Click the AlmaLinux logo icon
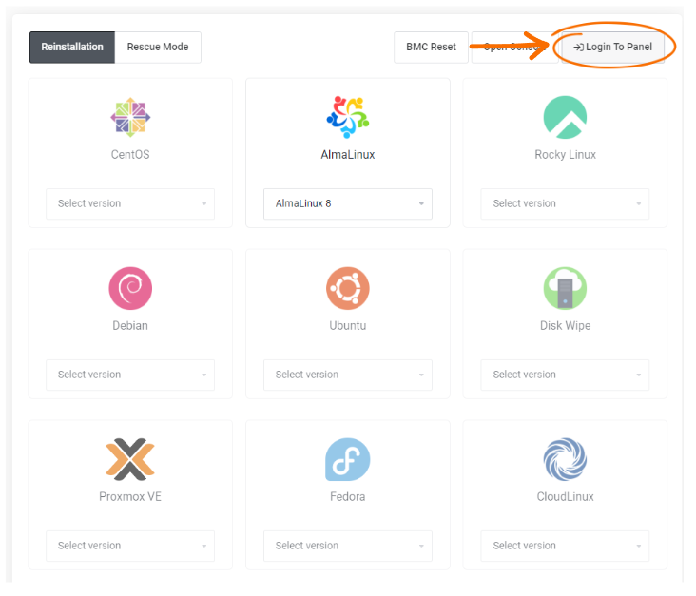This screenshot has height=596, width=696. (348, 117)
